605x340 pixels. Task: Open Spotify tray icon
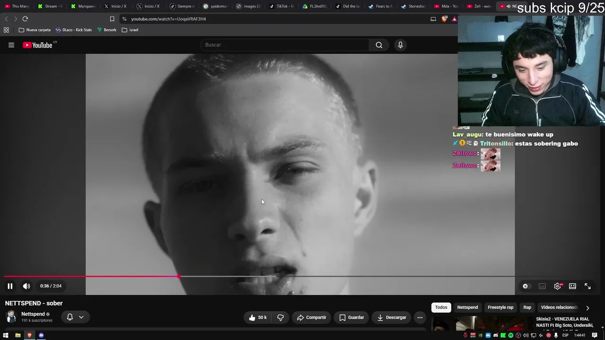tap(510, 335)
